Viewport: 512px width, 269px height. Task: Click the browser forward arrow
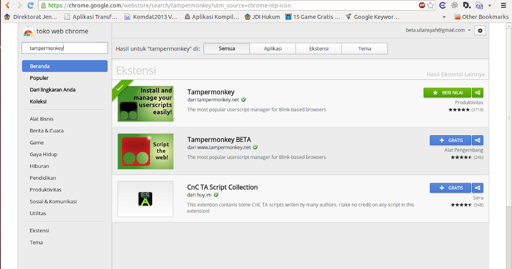(x=19, y=6)
